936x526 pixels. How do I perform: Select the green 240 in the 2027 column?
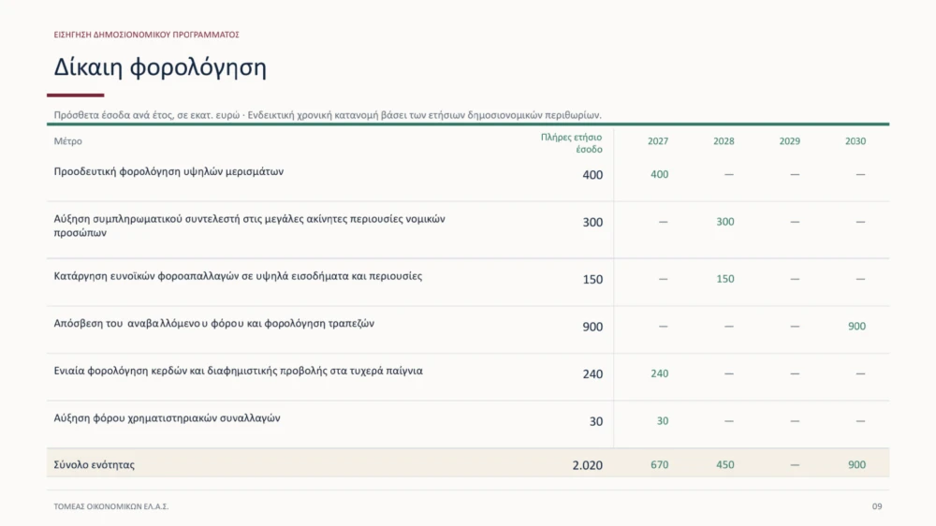(x=659, y=373)
